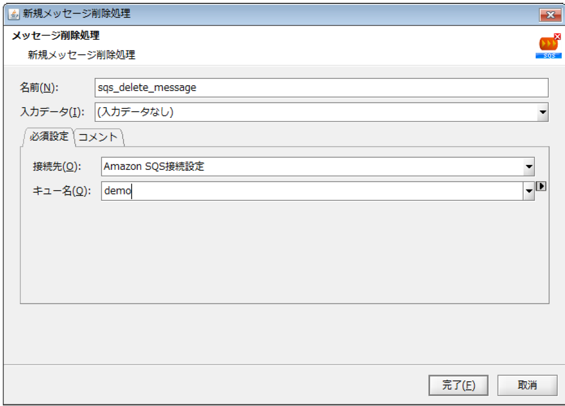The height and width of the screenshot is (406, 565).
Task: Open the キュー名 dropdown list arrow
Action: click(x=528, y=191)
